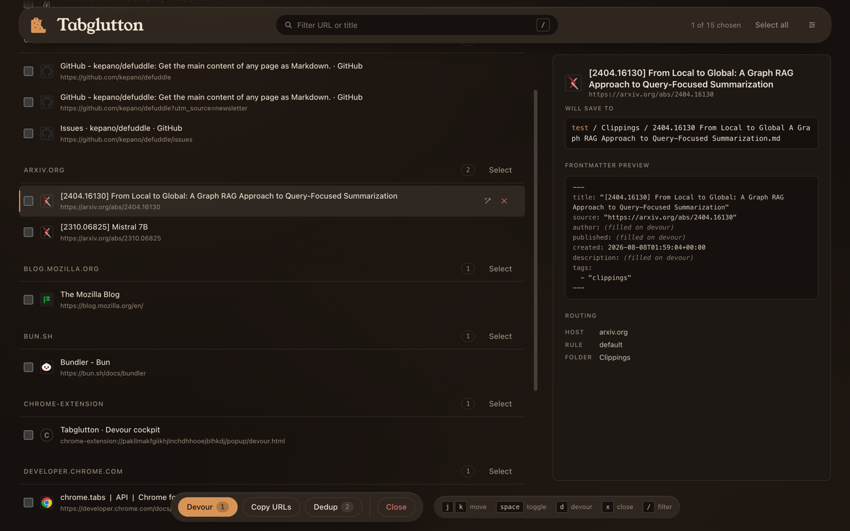The width and height of the screenshot is (850, 531).
Task: Click the 1 of 15 chosen counter
Action: (x=716, y=25)
